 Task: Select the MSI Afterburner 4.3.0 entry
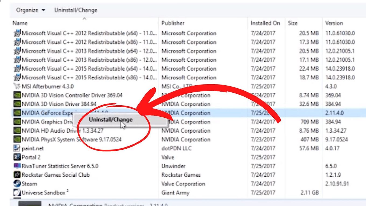point(48,86)
